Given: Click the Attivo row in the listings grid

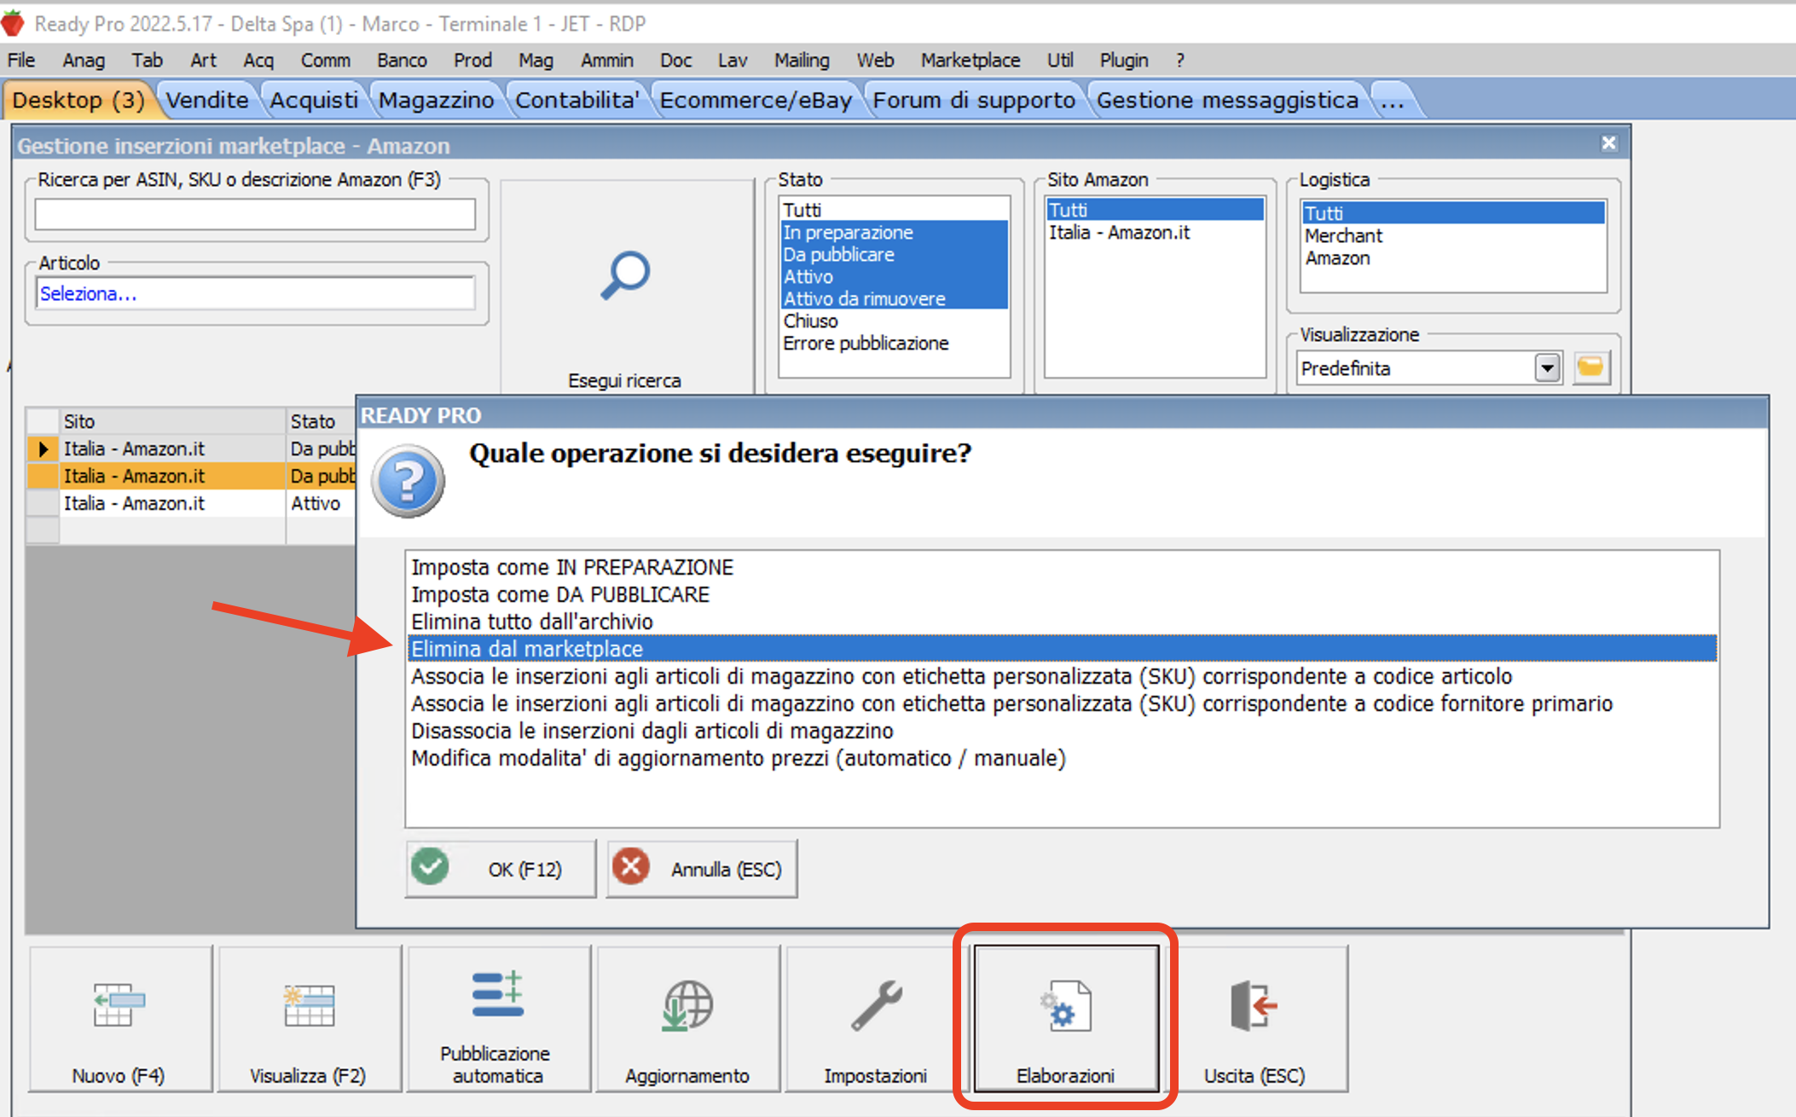Looking at the screenshot, I should [191, 503].
